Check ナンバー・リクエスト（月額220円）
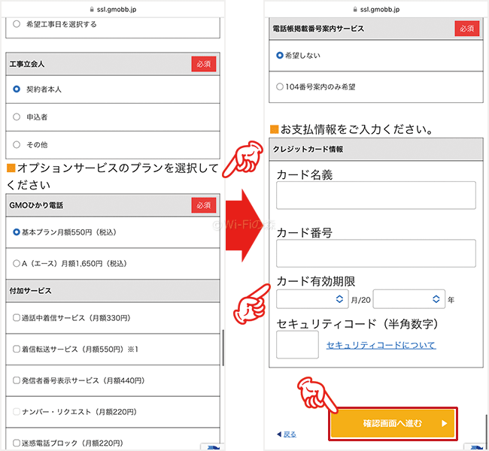The width and height of the screenshot is (489, 451). point(17,412)
